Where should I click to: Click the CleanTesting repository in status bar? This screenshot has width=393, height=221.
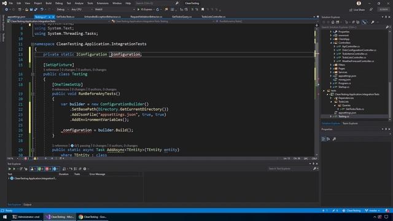(352, 211)
